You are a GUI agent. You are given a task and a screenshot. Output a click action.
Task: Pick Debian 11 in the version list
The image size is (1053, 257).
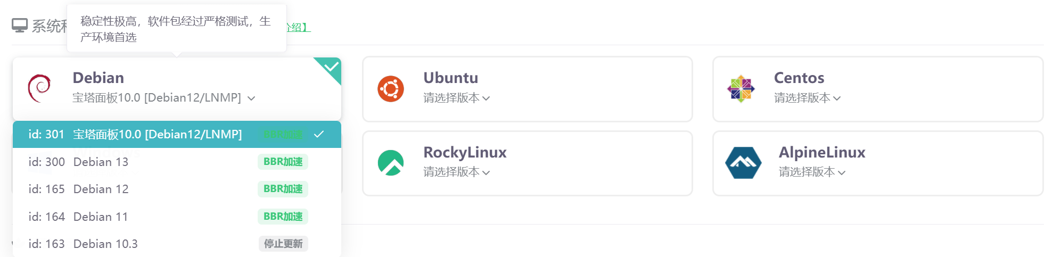pos(101,217)
